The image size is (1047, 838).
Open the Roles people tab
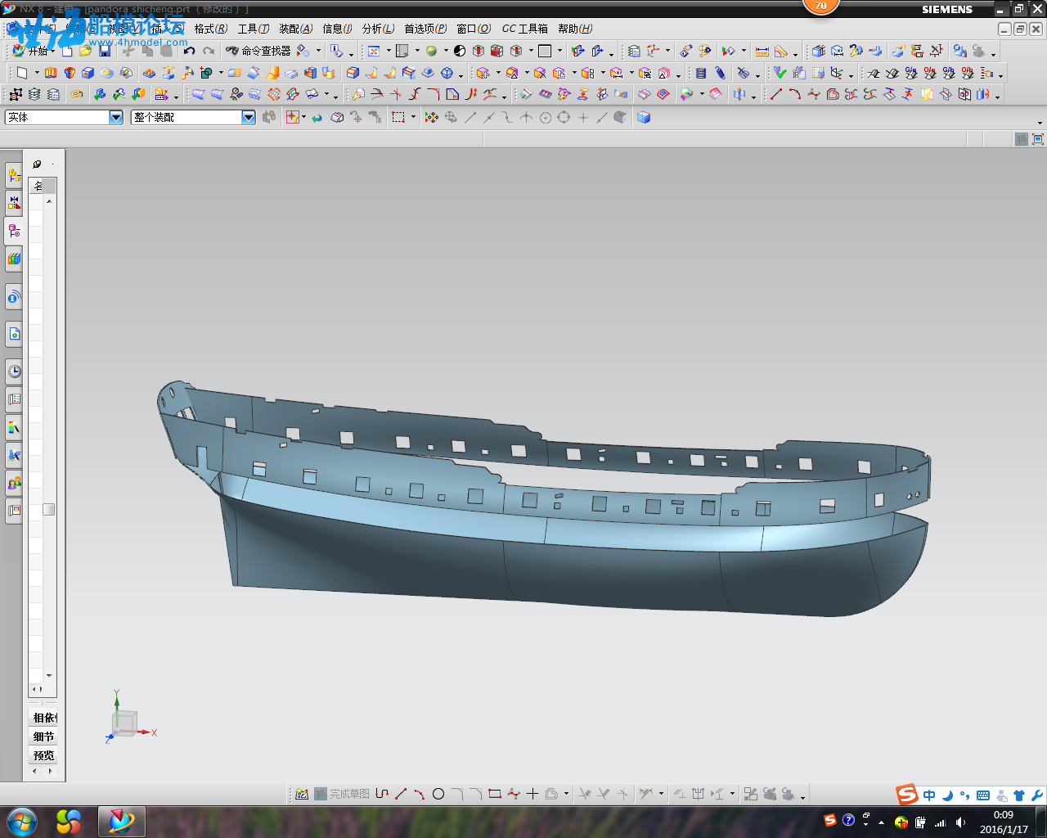coord(14,482)
